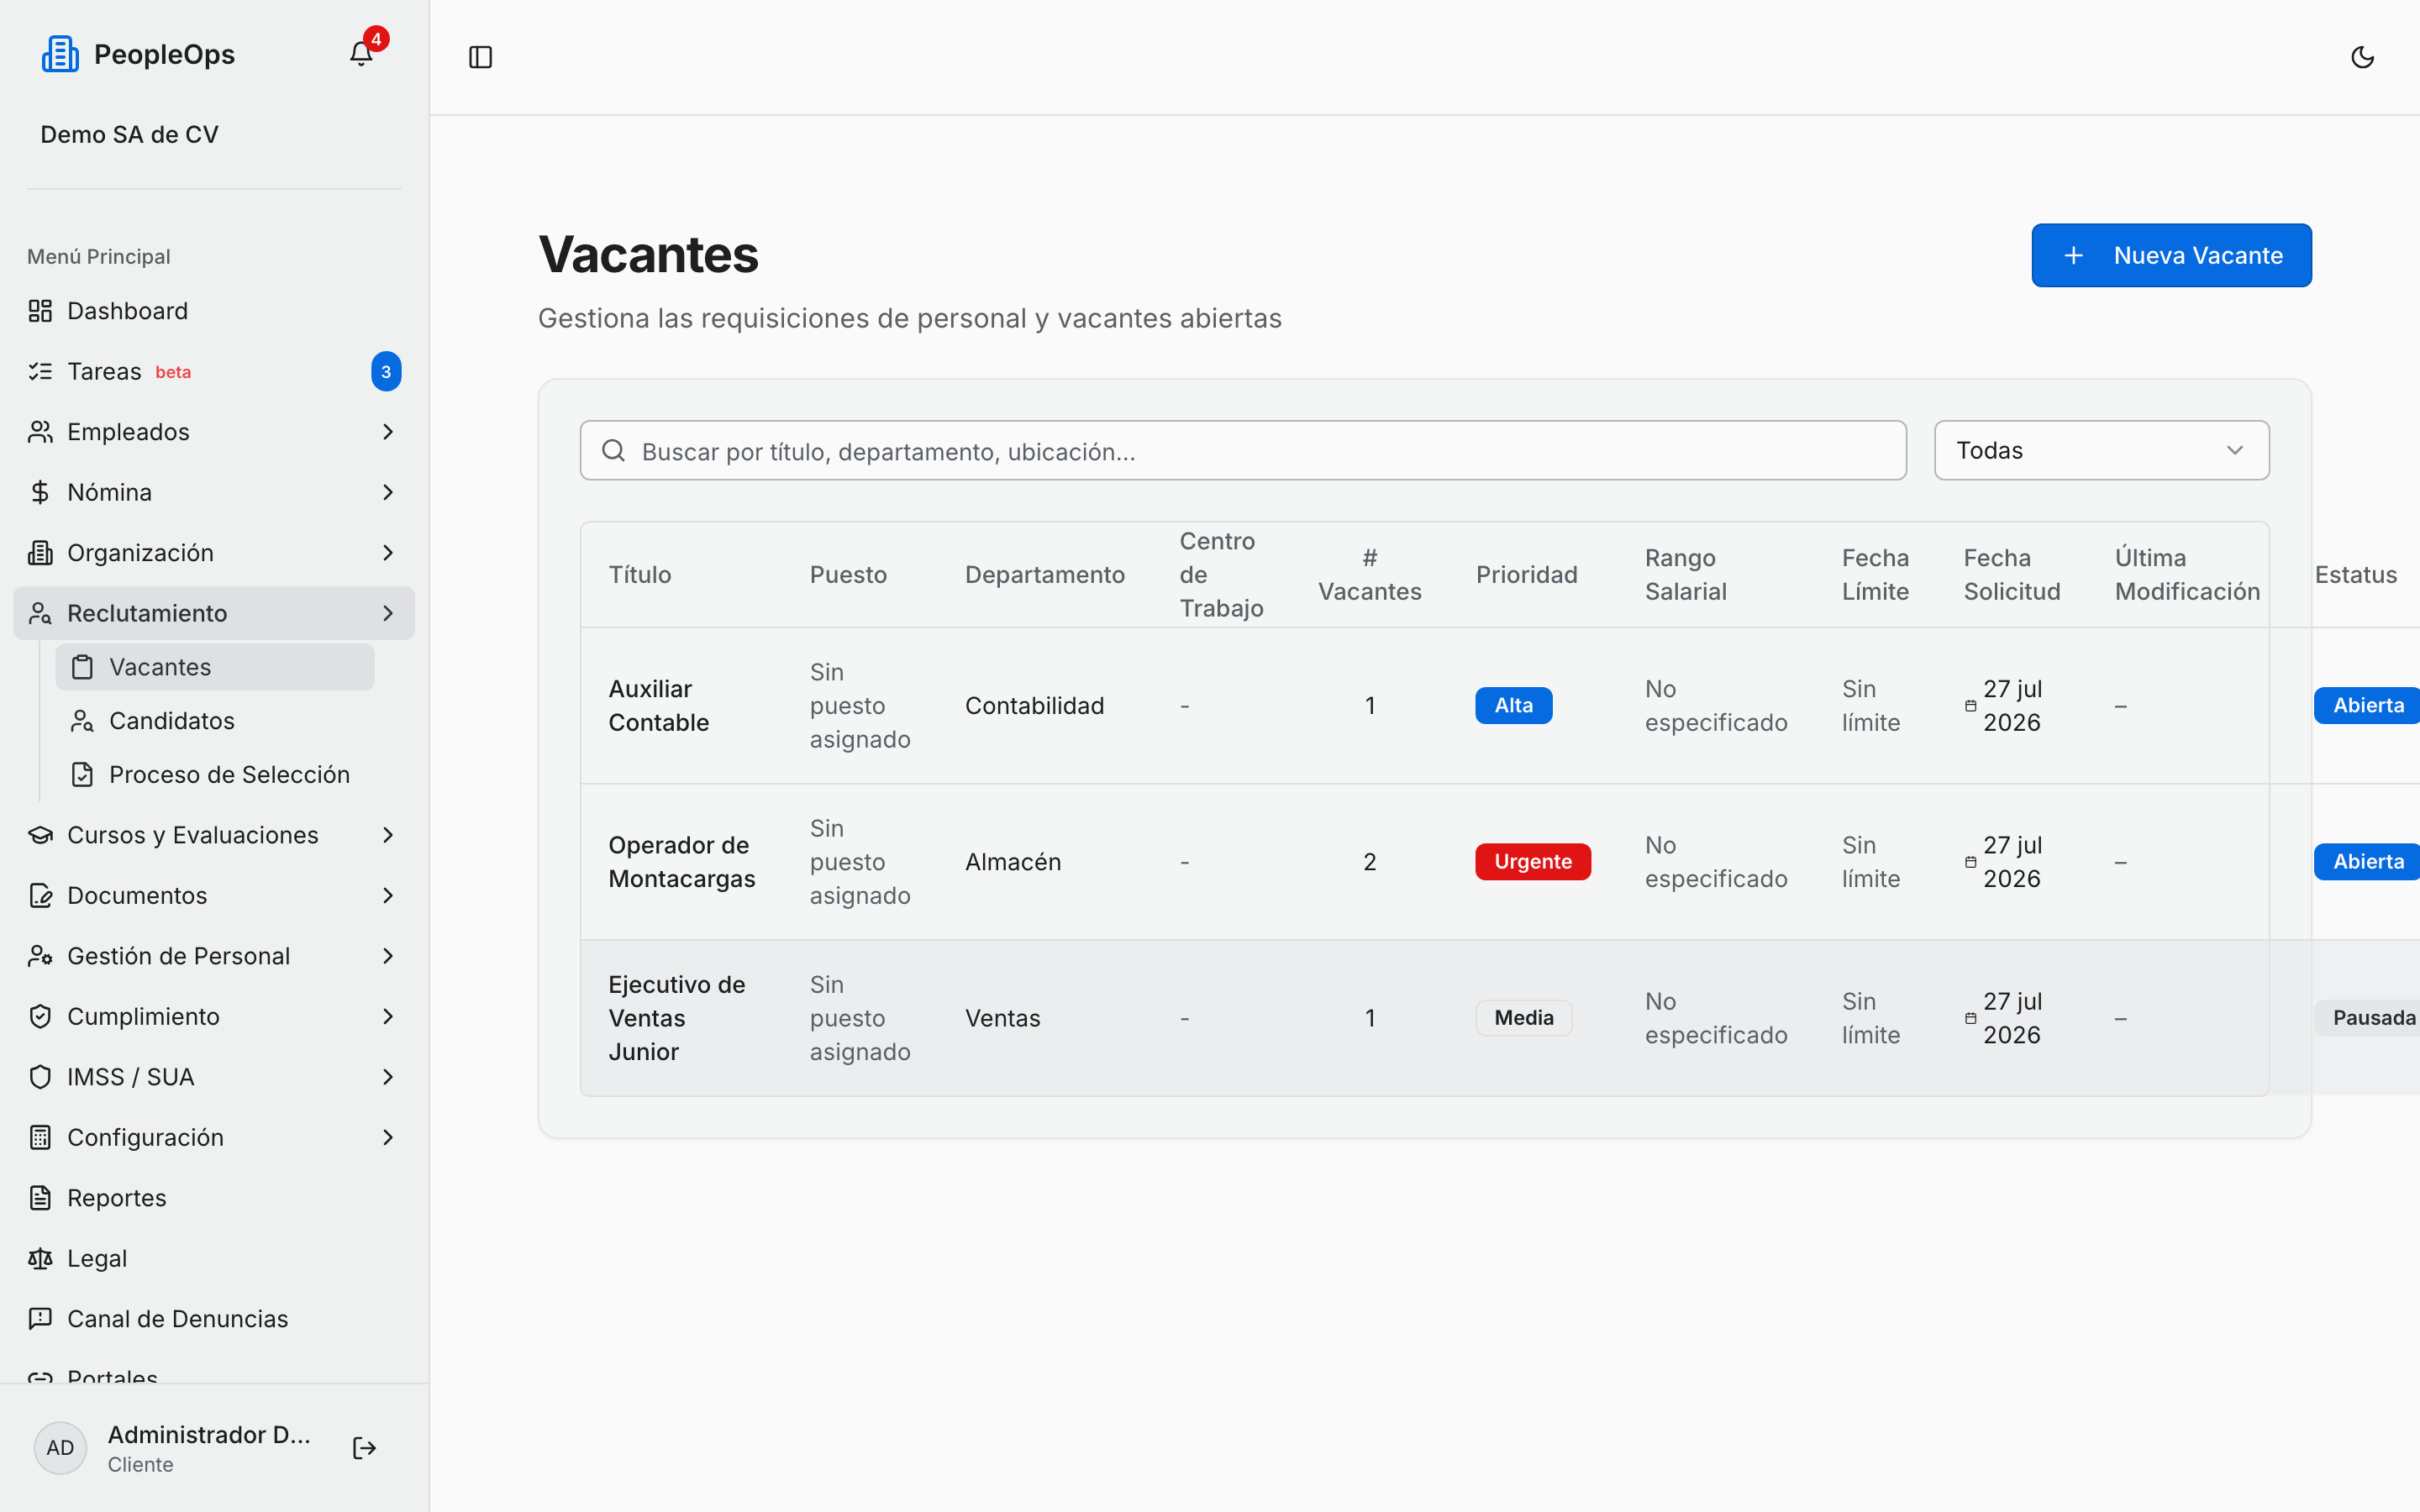
Task: Expand the Cumplimiento menu chevron
Action: pyautogui.click(x=388, y=1017)
